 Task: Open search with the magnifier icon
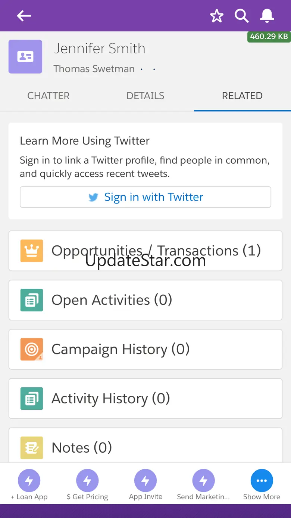(x=241, y=16)
